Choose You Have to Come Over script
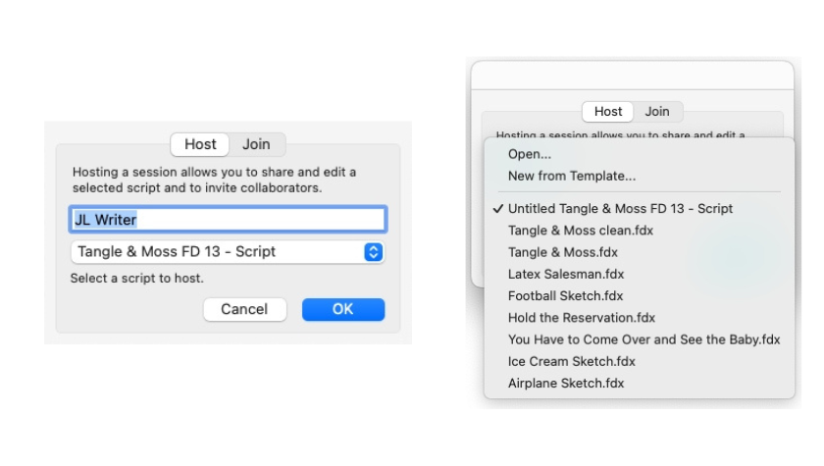This screenshot has width=824, height=466. 644,339
